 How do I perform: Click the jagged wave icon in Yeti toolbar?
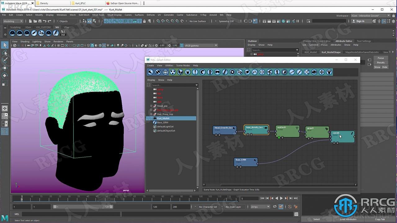tap(255, 72)
